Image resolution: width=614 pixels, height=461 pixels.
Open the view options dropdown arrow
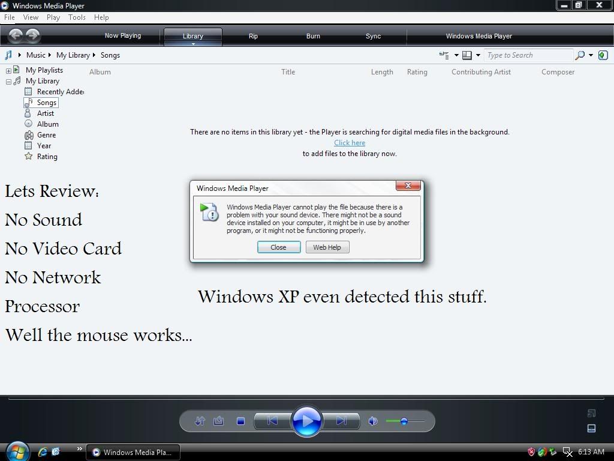click(478, 55)
